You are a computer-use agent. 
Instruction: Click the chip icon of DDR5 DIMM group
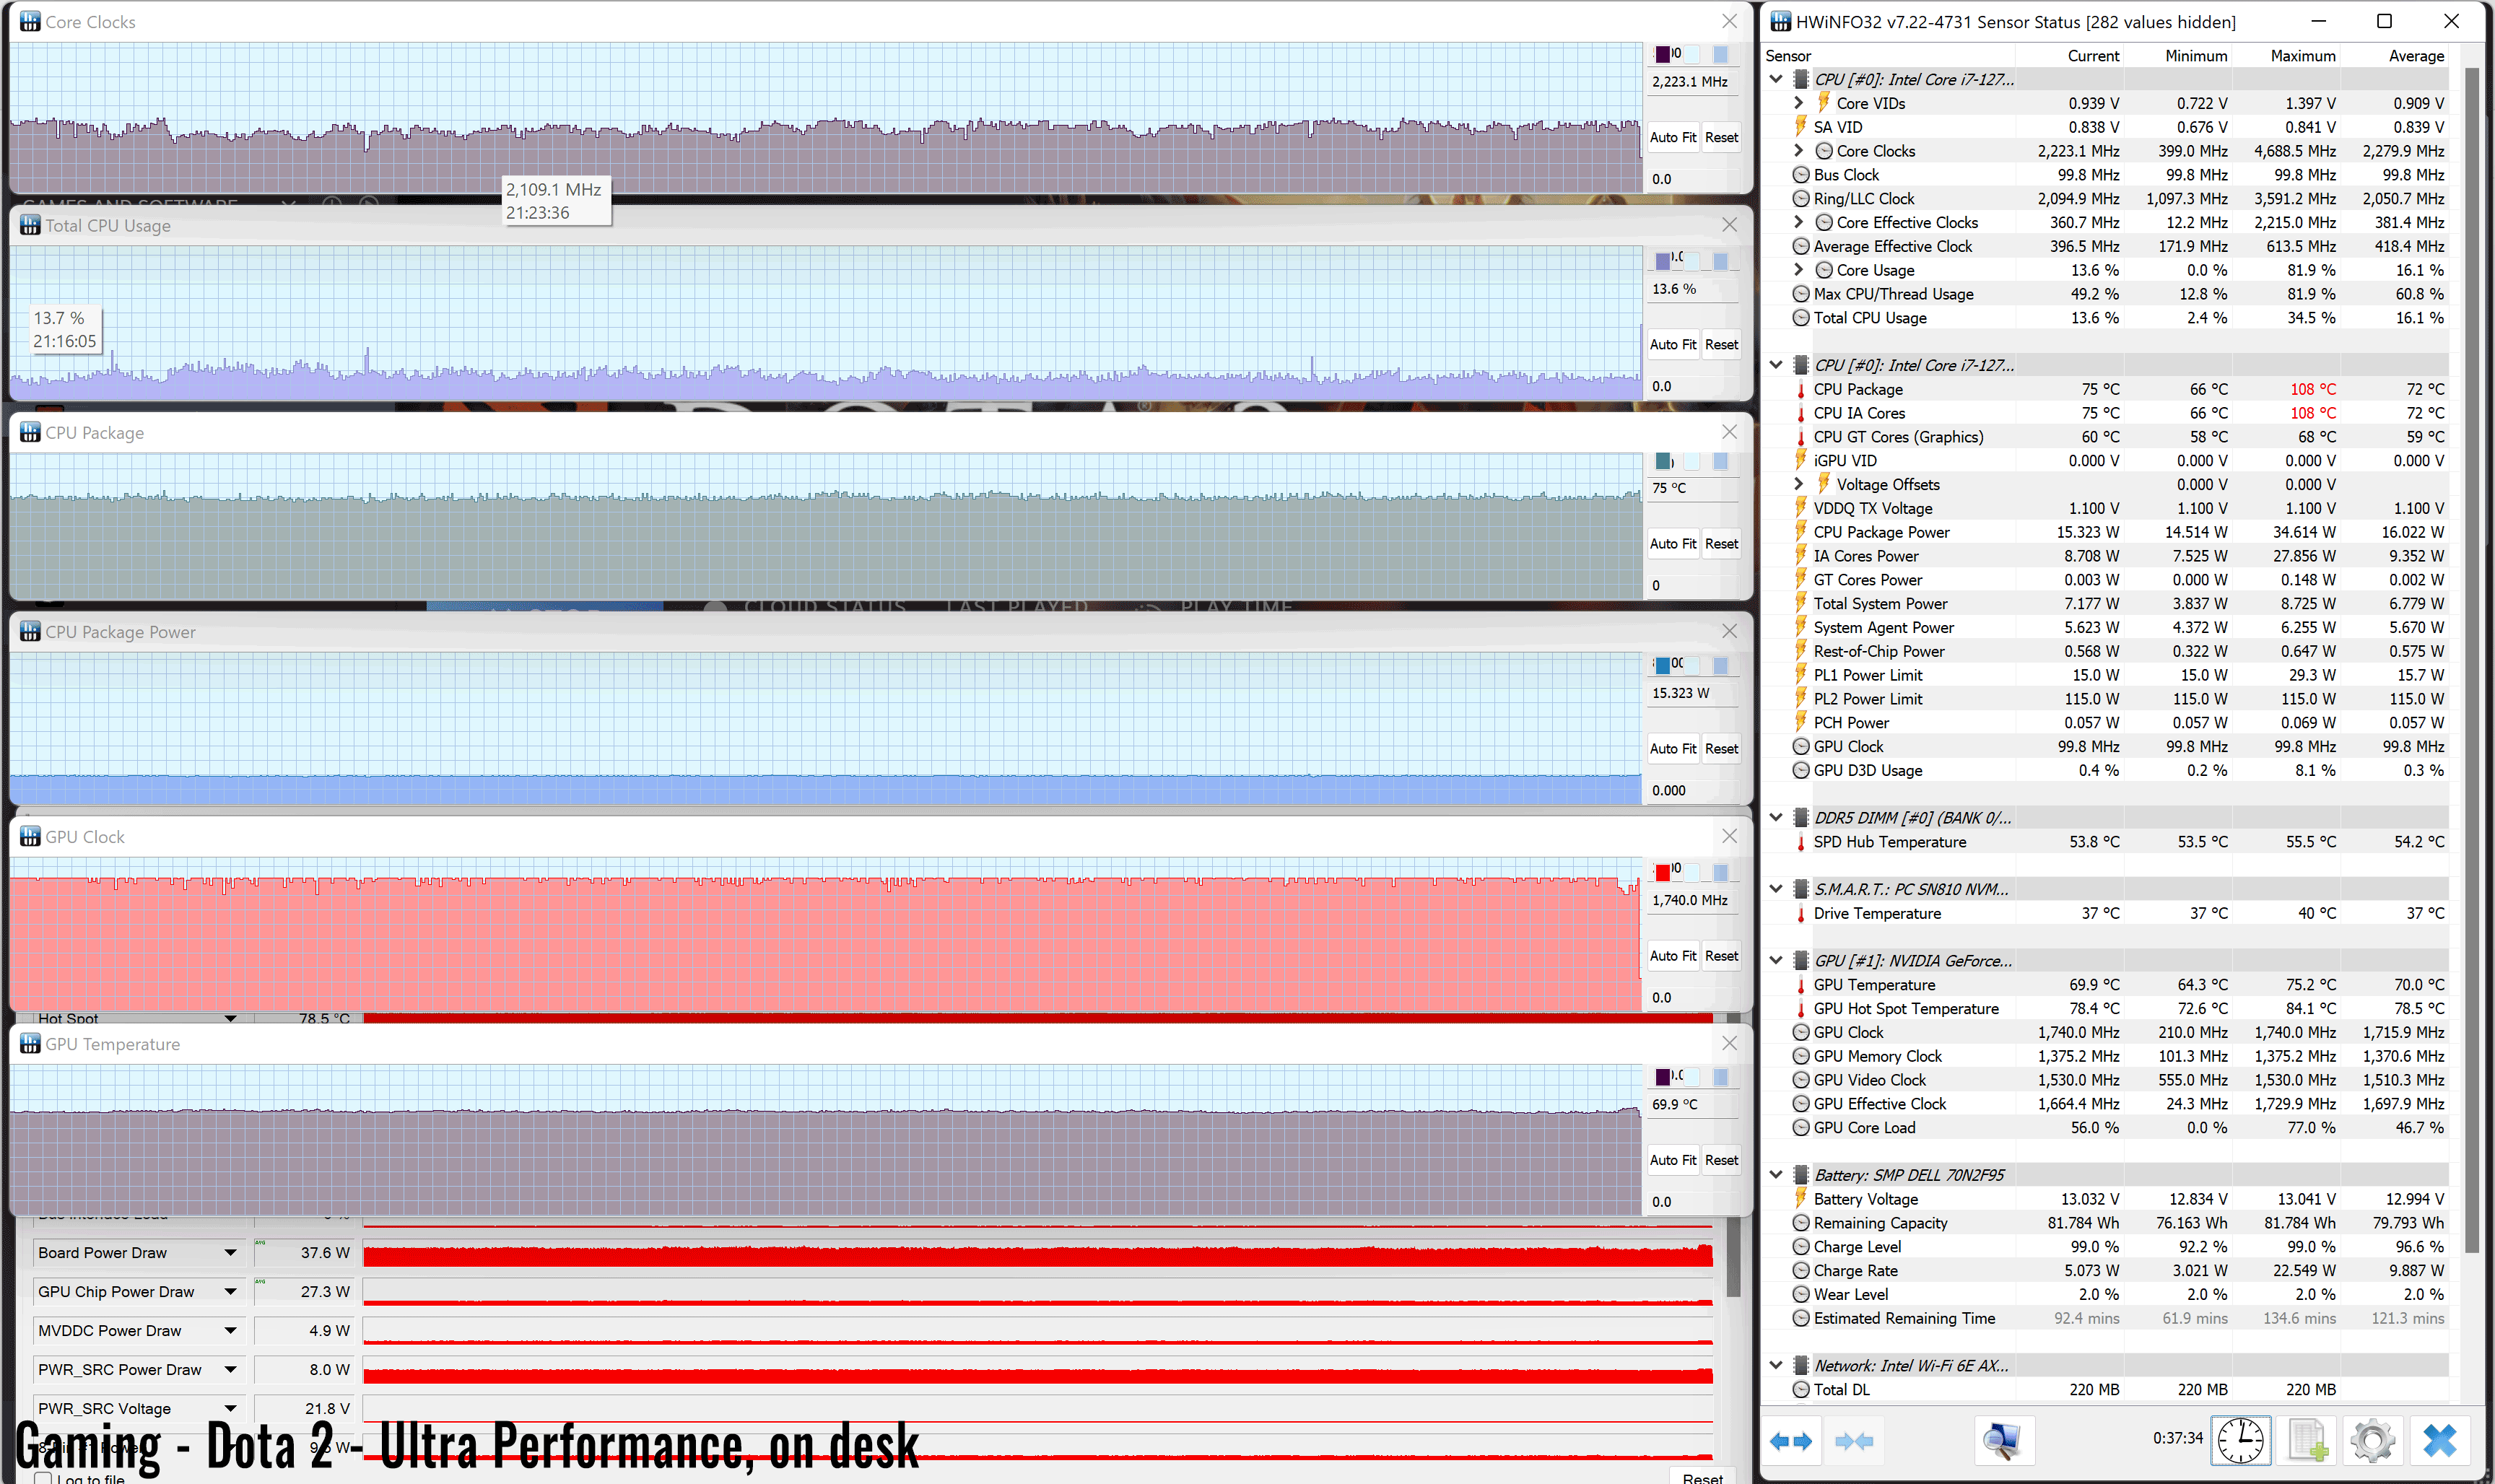click(1800, 818)
